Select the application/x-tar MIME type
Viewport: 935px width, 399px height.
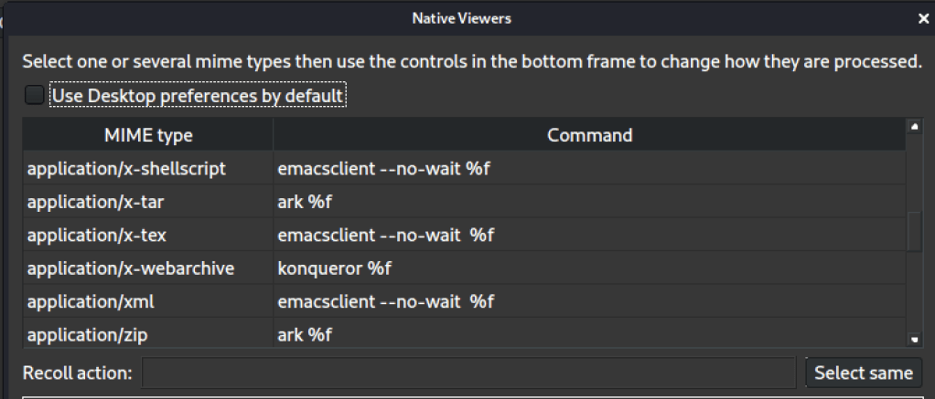[x=96, y=202]
